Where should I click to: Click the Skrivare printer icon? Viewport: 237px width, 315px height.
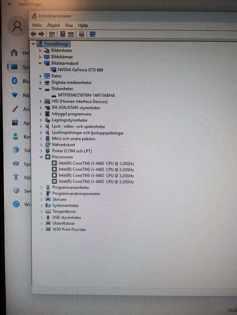point(48,199)
